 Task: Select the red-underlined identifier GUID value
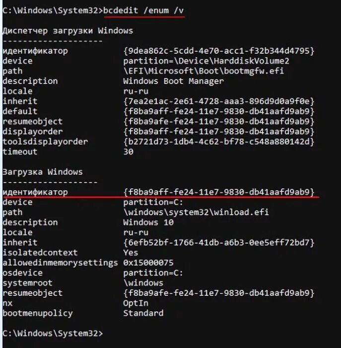click(218, 192)
